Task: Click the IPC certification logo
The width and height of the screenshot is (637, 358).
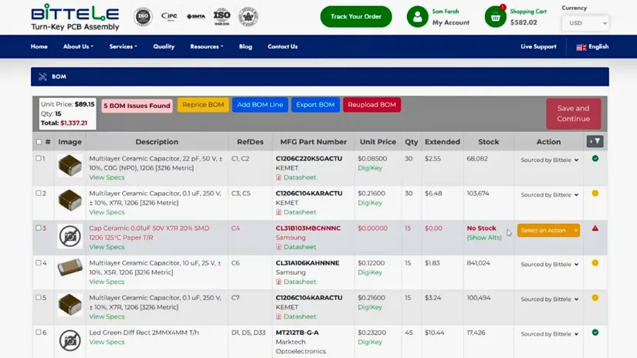Action: pyautogui.click(x=169, y=16)
